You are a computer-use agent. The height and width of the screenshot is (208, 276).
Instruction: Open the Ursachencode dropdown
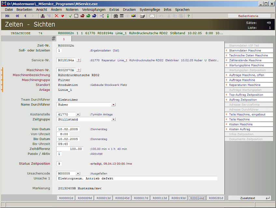[x=78, y=173]
